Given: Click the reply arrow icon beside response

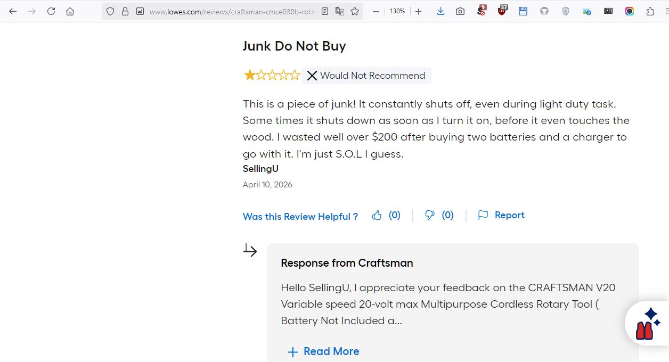Looking at the screenshot, I should (250, 250).
